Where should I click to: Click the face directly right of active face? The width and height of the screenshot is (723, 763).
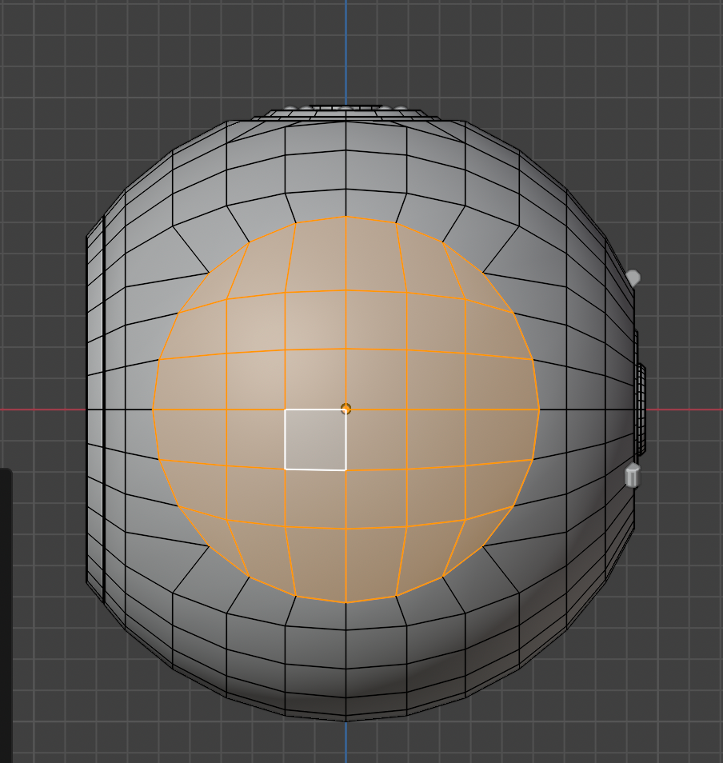pos(376,439)
